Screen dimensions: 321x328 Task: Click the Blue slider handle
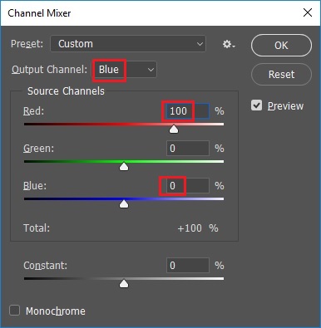124,203
